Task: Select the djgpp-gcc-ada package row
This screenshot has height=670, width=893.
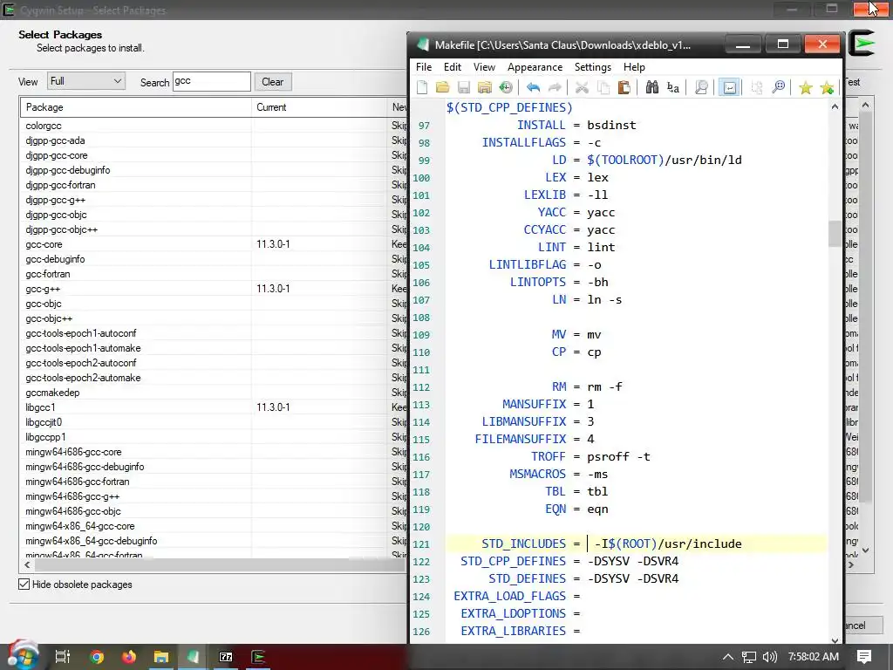Action: pos(214,140)
